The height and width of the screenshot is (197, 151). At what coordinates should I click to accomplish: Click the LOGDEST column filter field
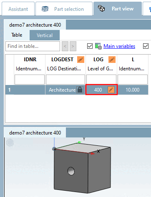65,80
